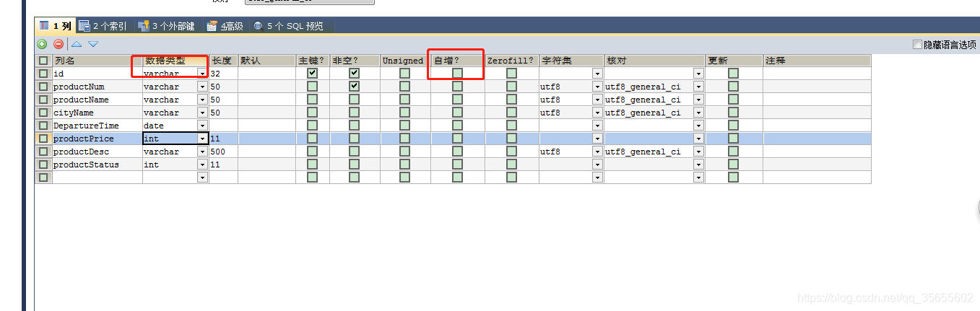Open the data type dropdown for id

click(202, 74)
